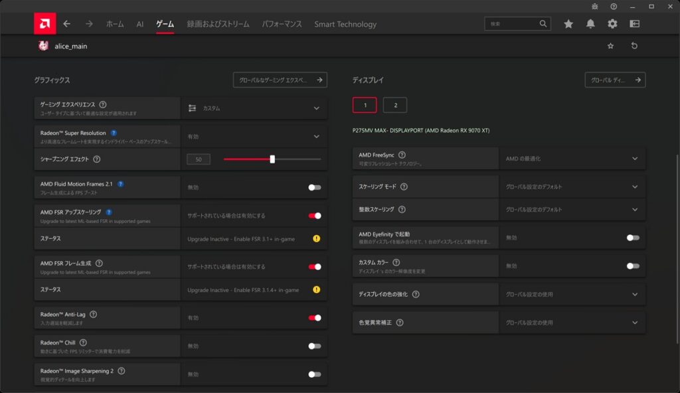Enable AMD Fluid Motion Frames 2.1 toggle
The image size is (680, 393).
[314, 187]
